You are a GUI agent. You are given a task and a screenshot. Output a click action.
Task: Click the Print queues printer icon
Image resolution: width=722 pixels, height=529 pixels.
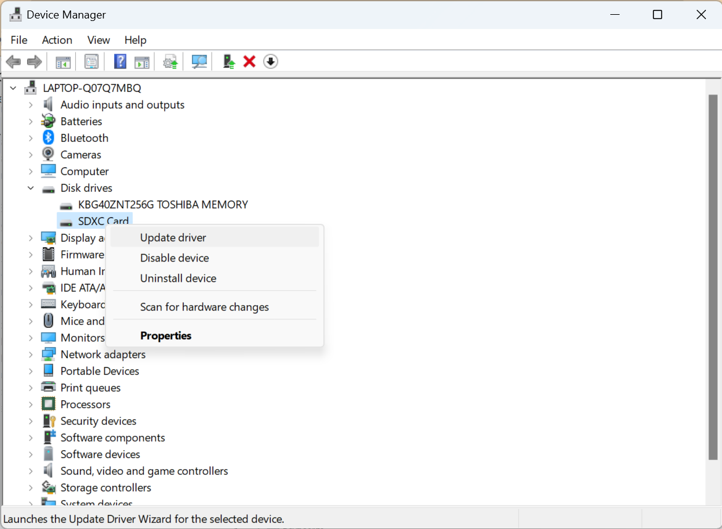pos(48,387)
